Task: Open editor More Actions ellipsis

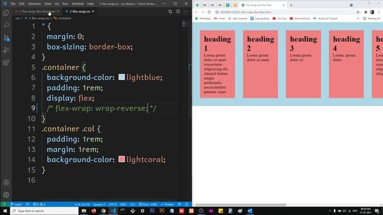Action: 186,11
